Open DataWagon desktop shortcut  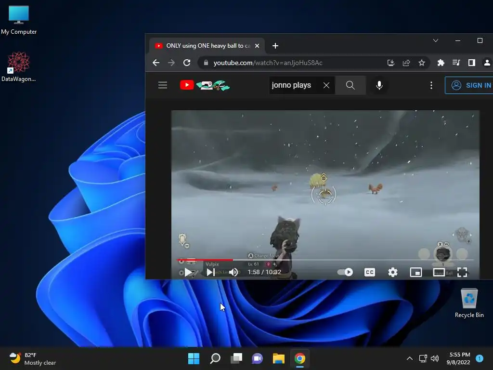(x=19, y=66)
